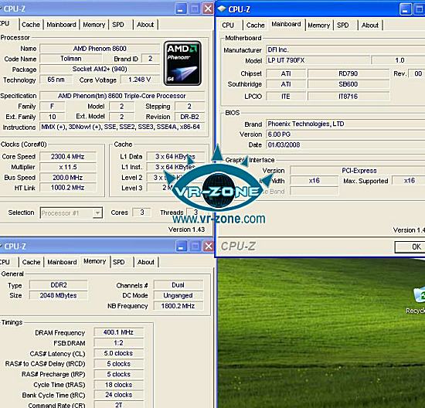Click BIOS brand 'Phoenix Technologies, LTD'

click(x=345, y=124)
